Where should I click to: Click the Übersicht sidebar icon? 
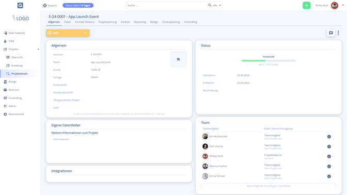click(x=8, y=57)
